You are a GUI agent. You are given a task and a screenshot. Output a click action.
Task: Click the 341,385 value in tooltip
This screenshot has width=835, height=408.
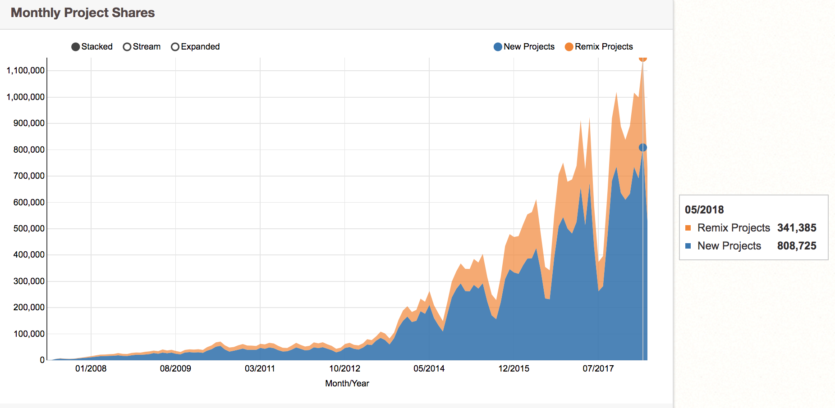click(796, 228)
